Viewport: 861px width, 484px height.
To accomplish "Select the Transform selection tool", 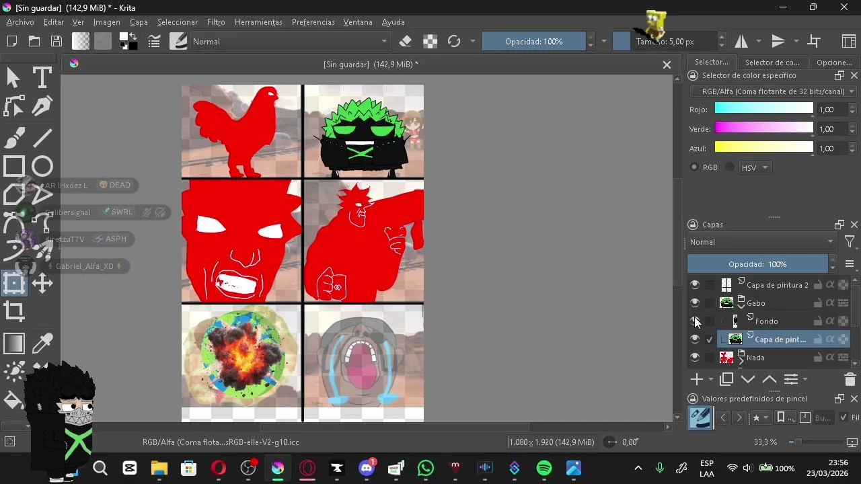I will [x=13, y=283].
